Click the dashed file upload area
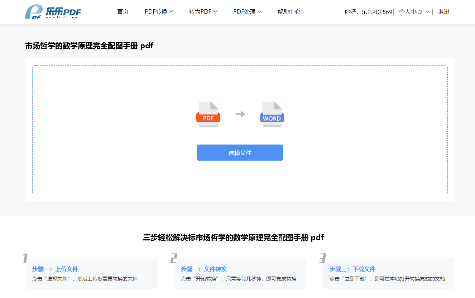475x298 pixels. point(240,130)
